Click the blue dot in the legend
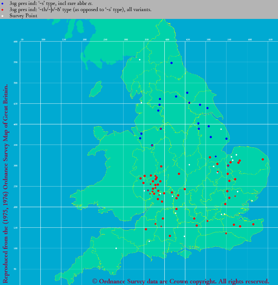The image size is (278, 285). click(2, 3)
